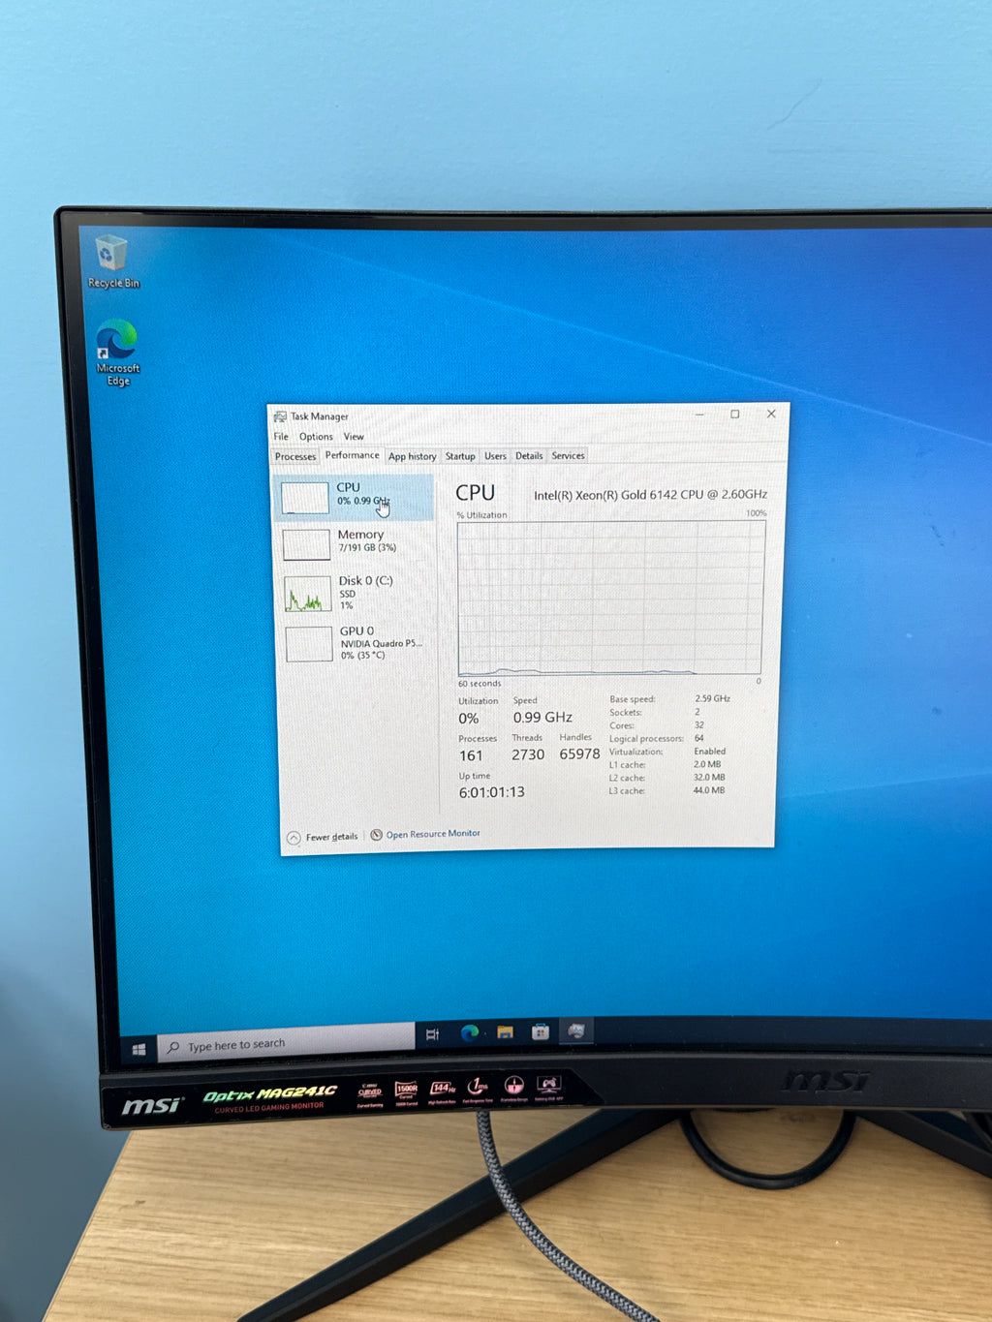Open File Explorer from the taskbar

[x=505, y=1032]
